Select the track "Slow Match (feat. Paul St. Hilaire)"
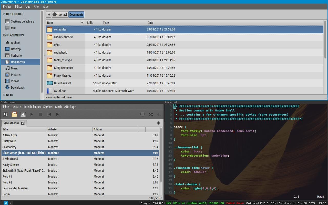This screenshot has height=205, width=328. (x=80, y=153)
